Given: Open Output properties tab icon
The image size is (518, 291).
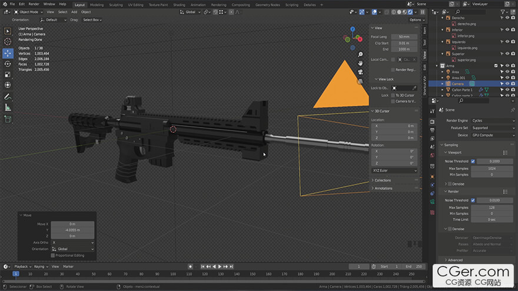Looking at the screenshot, I should click(432, 131).
